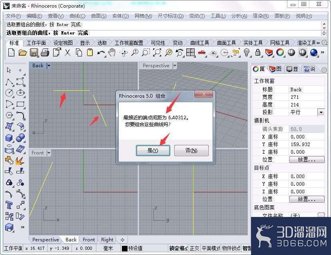Toggle Planar mode in status bar

[211, 248]
